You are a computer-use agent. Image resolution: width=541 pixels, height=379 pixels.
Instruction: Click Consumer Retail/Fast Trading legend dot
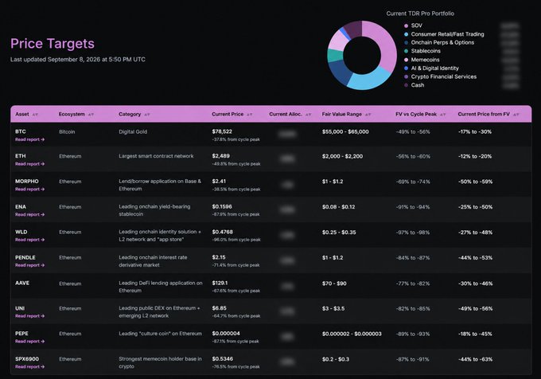[406, 34]
